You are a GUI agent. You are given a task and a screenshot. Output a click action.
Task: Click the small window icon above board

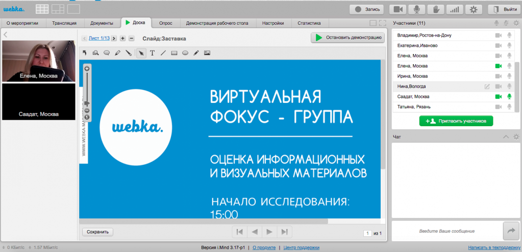[373, 23]
